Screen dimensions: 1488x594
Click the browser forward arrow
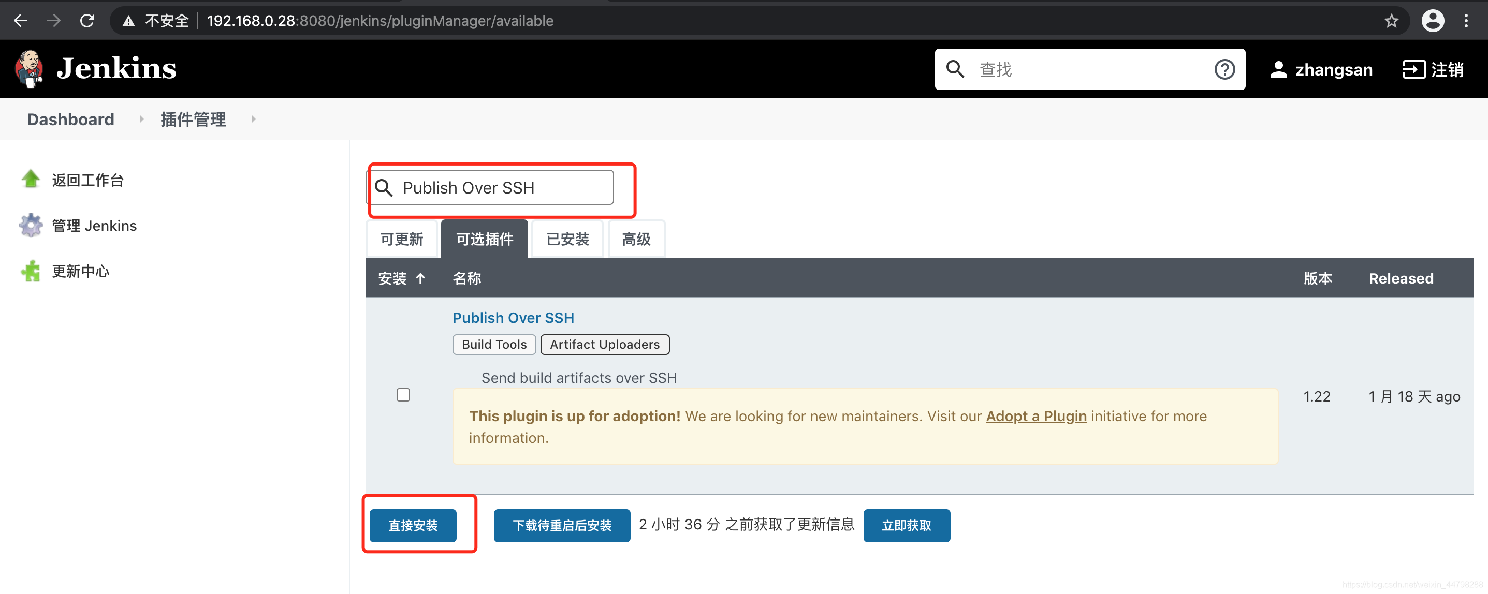(54, 21)
